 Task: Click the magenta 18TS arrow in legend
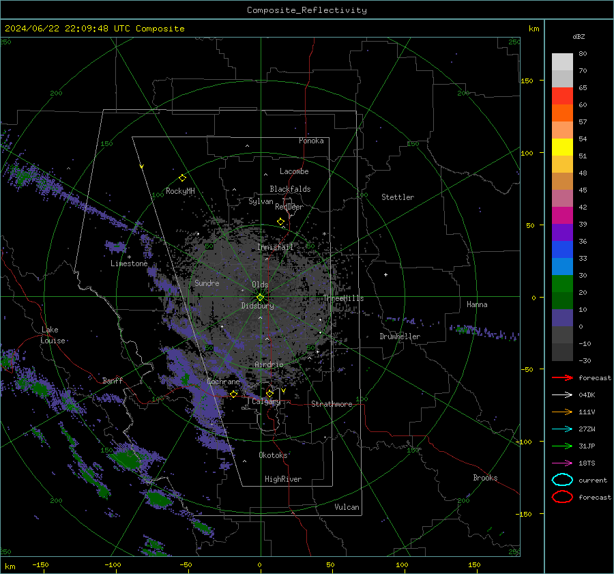tap(562, 463)
